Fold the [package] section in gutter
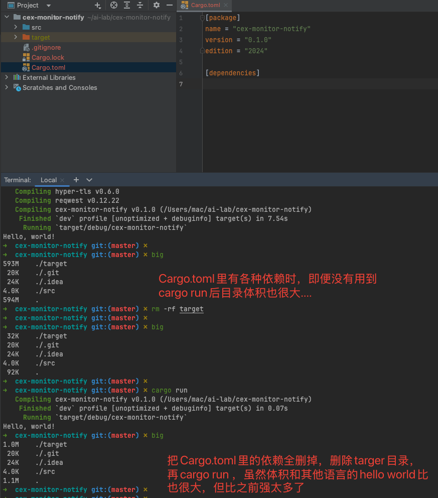The image size is (438, 498). [x=202, y=18]
